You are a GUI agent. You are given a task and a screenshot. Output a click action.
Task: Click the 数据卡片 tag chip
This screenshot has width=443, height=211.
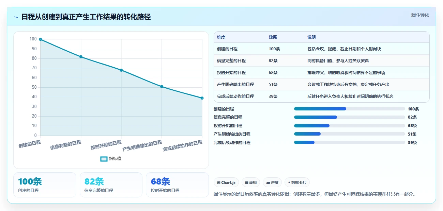[297, 182]
